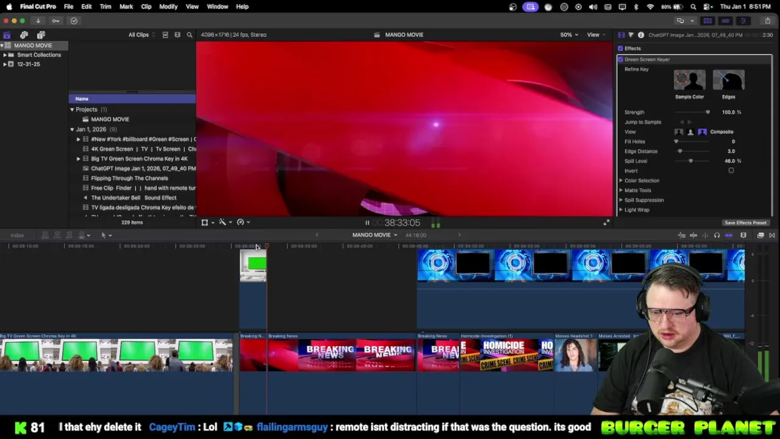Toggle viewer full screen playback icon
780x439 pixels.
(606, 223)
